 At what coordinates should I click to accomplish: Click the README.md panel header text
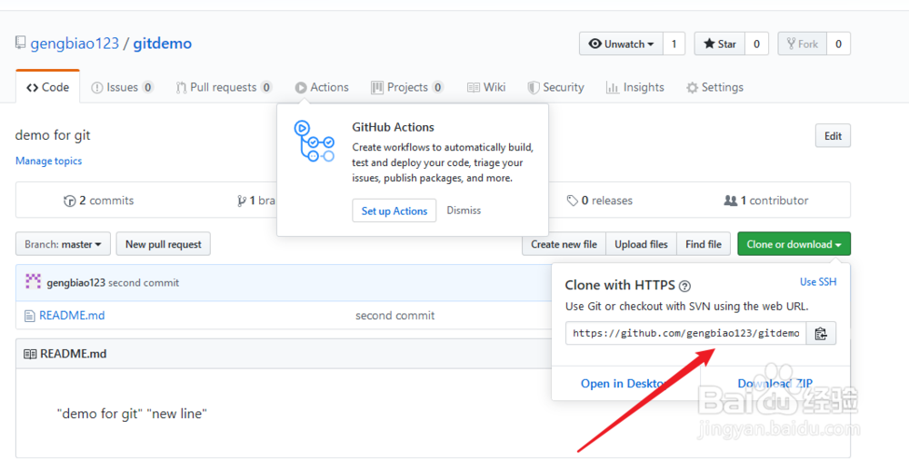click(73, 354)
